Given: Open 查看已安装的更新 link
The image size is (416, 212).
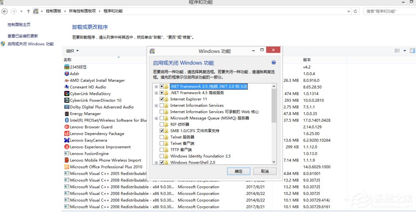Looking at the screenshot, I should pos(22,36).
